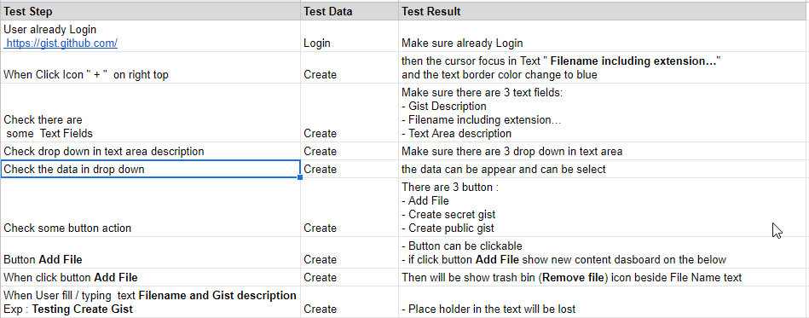Viewport: 809px width, 318px height.
Task: Select cell 'Place holder in the text will be lost'
Action: coord(604,302)
